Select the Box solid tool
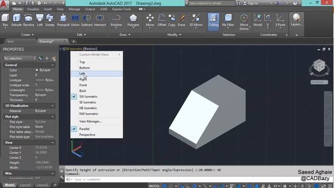The height and width of the screenshot is (188, 334). 5,20
